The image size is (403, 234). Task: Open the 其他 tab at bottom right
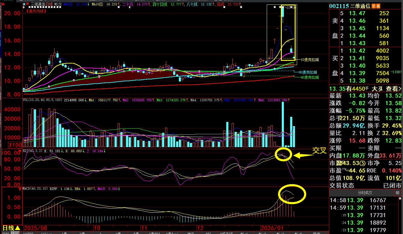point(316,233)
